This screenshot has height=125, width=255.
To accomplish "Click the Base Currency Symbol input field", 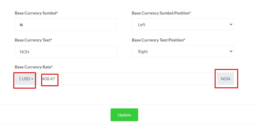I will coord(66,25).
